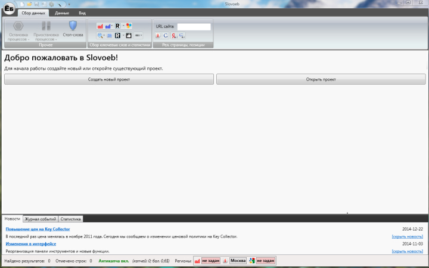Expand the quick access toolbar customize arrow
The height and width of the screenshot is (268, 429).
[69, 4]
